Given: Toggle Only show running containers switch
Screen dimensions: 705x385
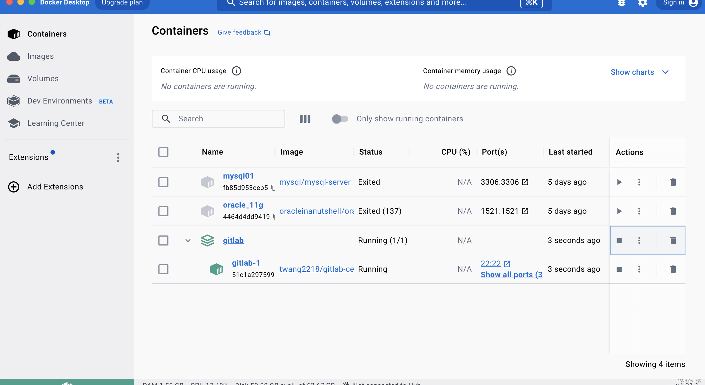Looking at the screenshot, I should [340, 119].
